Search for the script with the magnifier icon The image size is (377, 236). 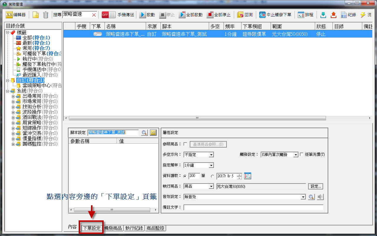[144, 133]
